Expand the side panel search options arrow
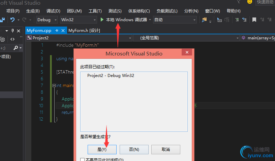This screenshot has height=161, width=275. [x=21, y=48]
